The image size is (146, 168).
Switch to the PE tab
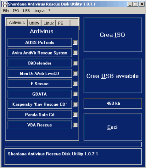click(63, 23)
